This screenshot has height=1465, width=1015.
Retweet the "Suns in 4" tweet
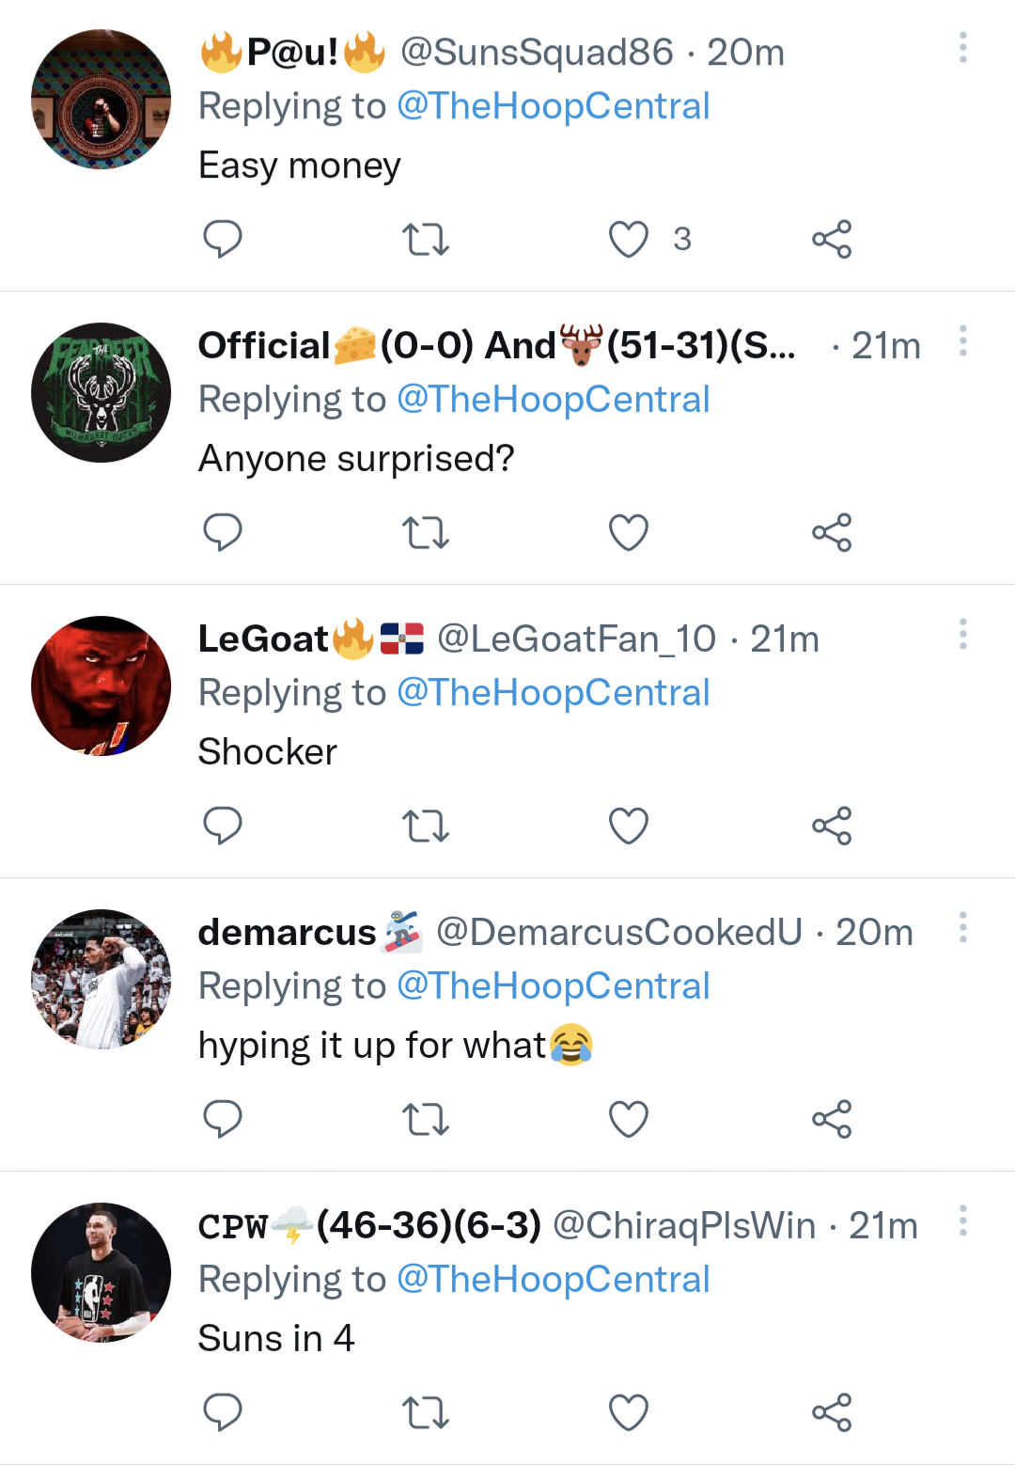(426, 1412)
